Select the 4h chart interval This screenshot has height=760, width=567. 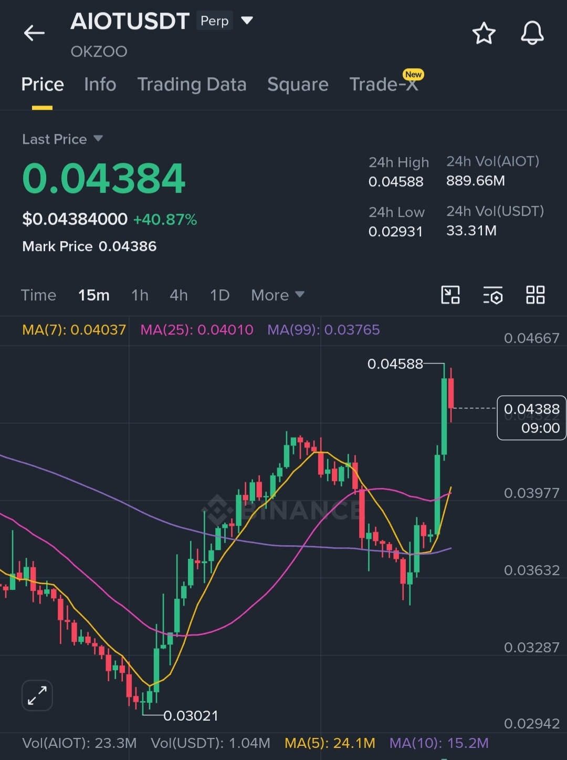178,295
